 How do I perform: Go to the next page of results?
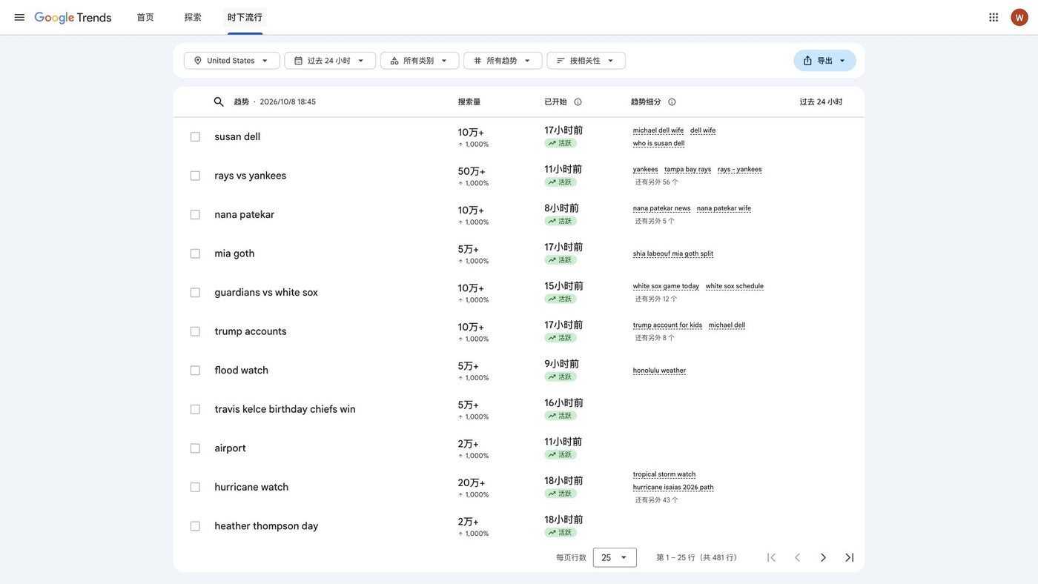[x=823, y=557]
